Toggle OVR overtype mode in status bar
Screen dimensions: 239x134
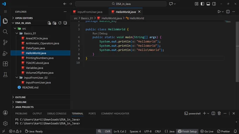(x=108, y=132)
